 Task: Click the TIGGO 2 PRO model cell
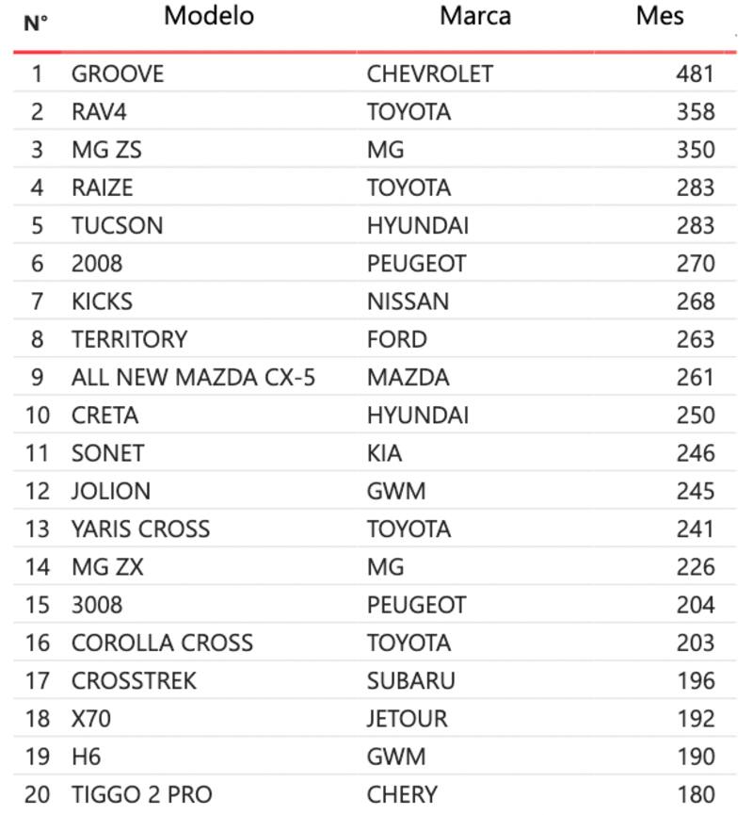[x=141, y=795]
